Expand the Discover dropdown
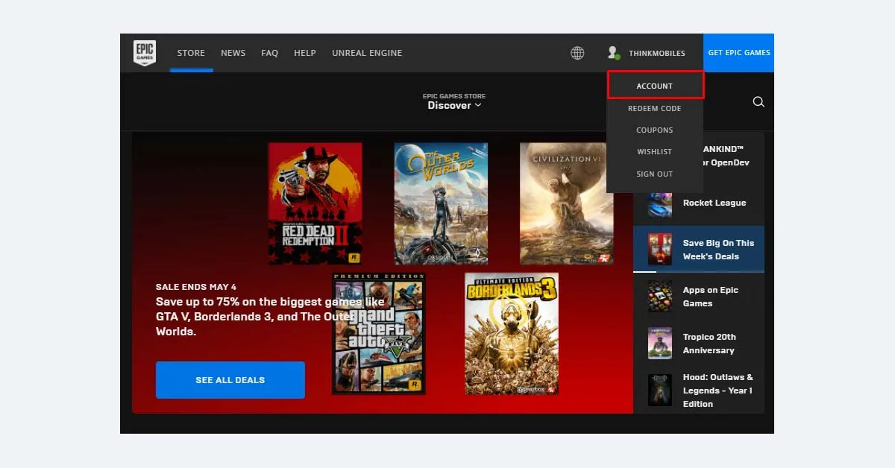The image size is (895, 468). tap(454, 106)
